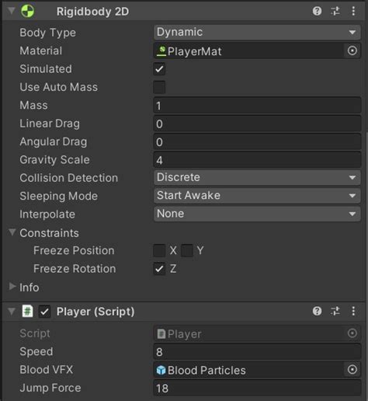Click the Player script file icon
368x401 pixels.
click(161, 333)
